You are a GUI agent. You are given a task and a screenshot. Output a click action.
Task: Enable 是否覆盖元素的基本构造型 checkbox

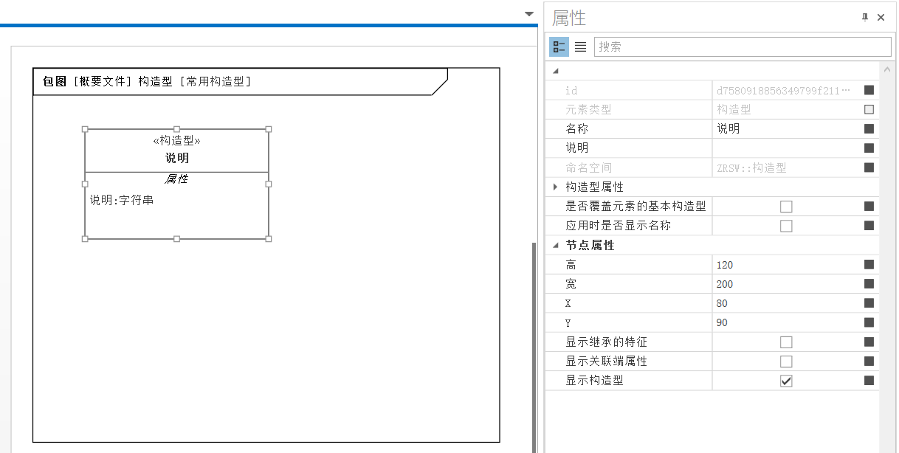tap(786, 207)
